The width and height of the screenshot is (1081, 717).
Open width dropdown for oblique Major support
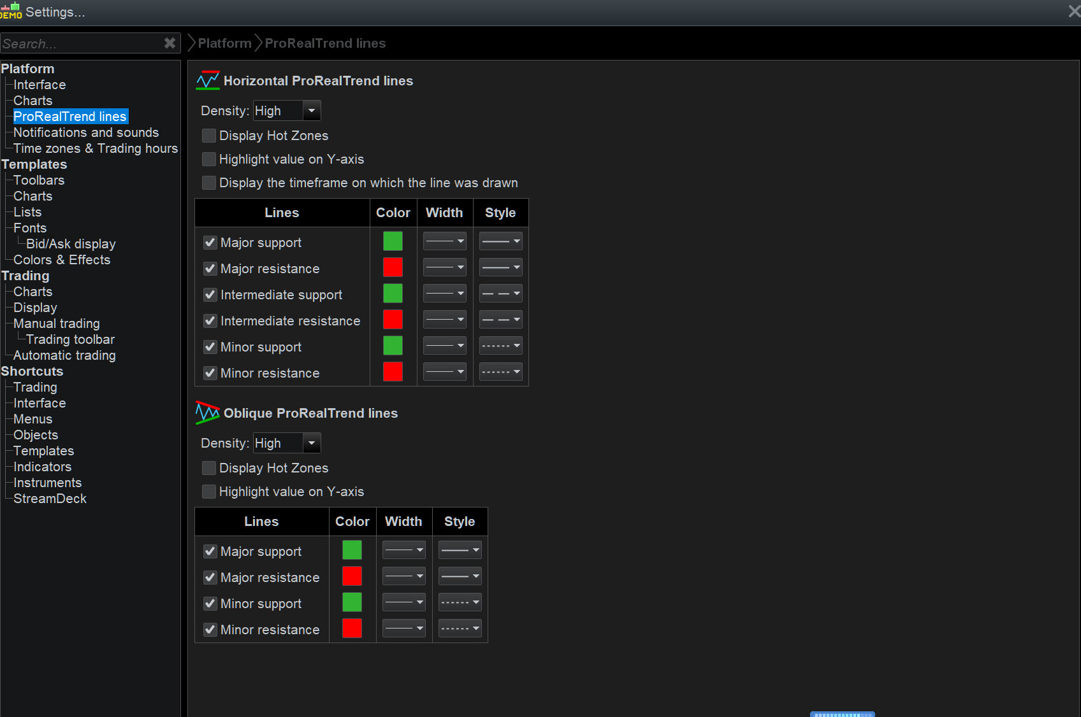click(404, 550)
